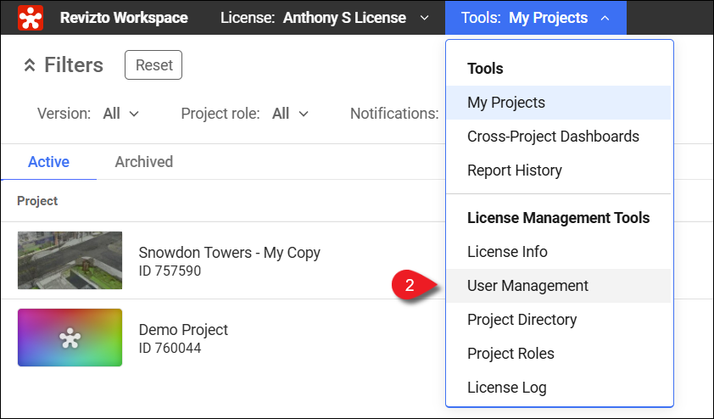Collapse the Filters double-chevron icon
The image size is (714, 419).
click(x=29, y=65)
